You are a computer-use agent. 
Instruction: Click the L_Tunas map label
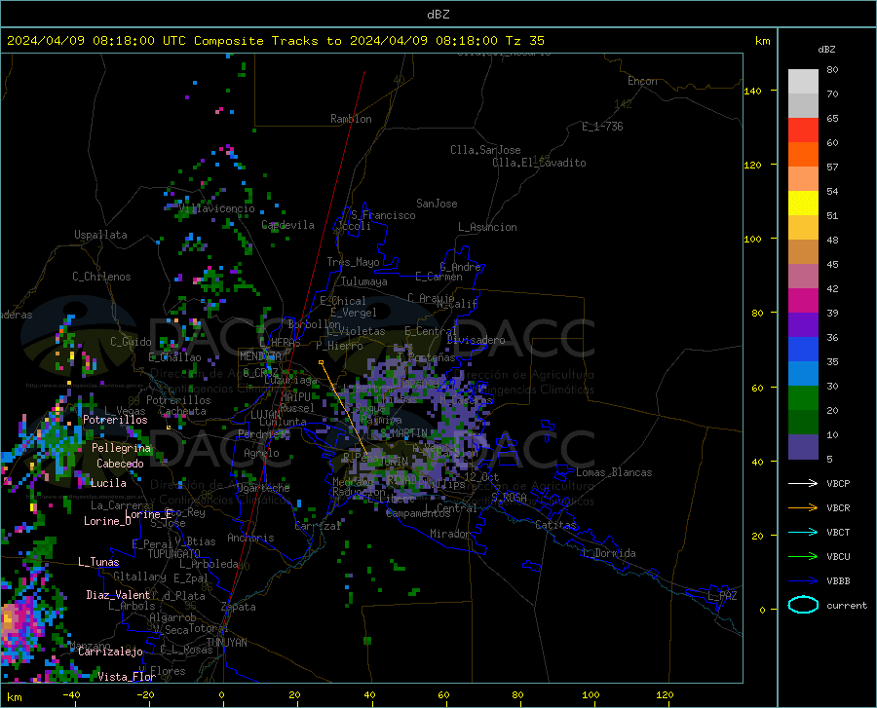point(98,562)
